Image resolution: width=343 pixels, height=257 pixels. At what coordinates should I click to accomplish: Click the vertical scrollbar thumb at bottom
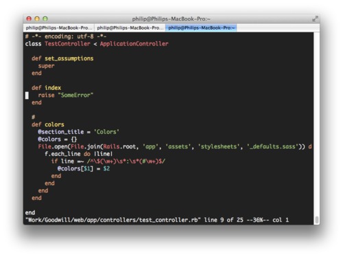pyautogui.click(x=317, y=220)
